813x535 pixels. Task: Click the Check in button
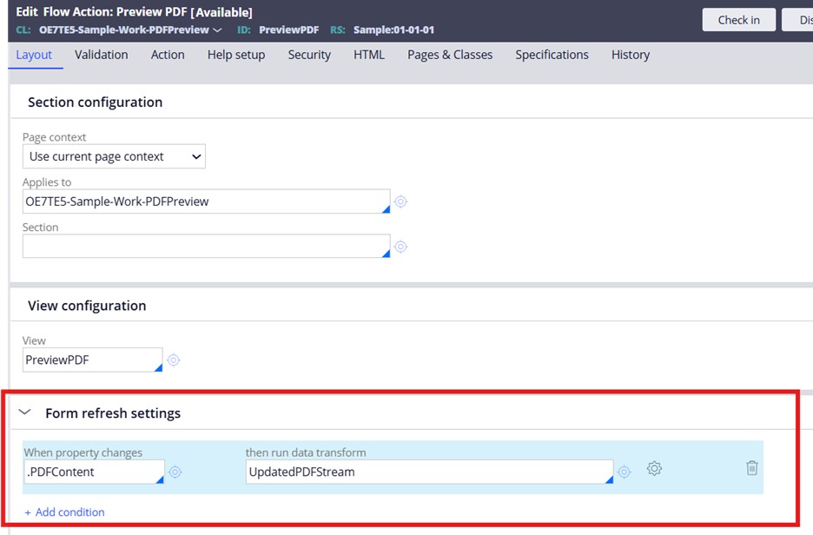(738, 19)
